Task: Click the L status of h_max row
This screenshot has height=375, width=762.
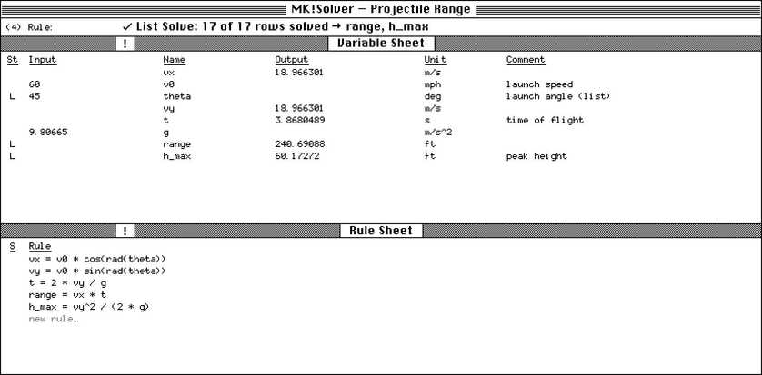Action: [12, 156]
